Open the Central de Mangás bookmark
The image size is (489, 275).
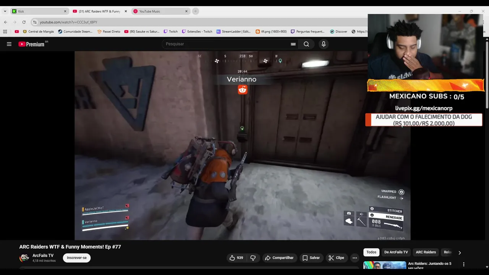pyautogui.click(x=38, y=32)
